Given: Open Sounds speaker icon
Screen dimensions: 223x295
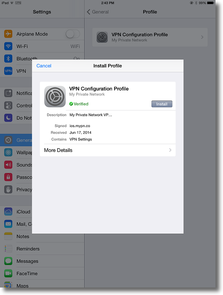Looking at the screenshot, I should coord(8,165).
